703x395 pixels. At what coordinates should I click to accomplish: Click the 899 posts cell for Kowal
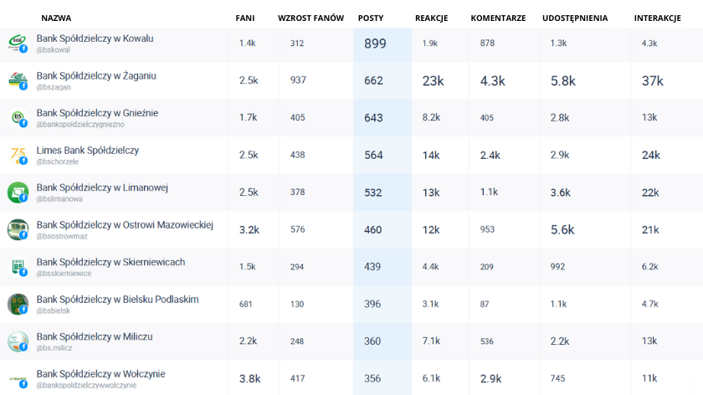(x=375, y=44)
